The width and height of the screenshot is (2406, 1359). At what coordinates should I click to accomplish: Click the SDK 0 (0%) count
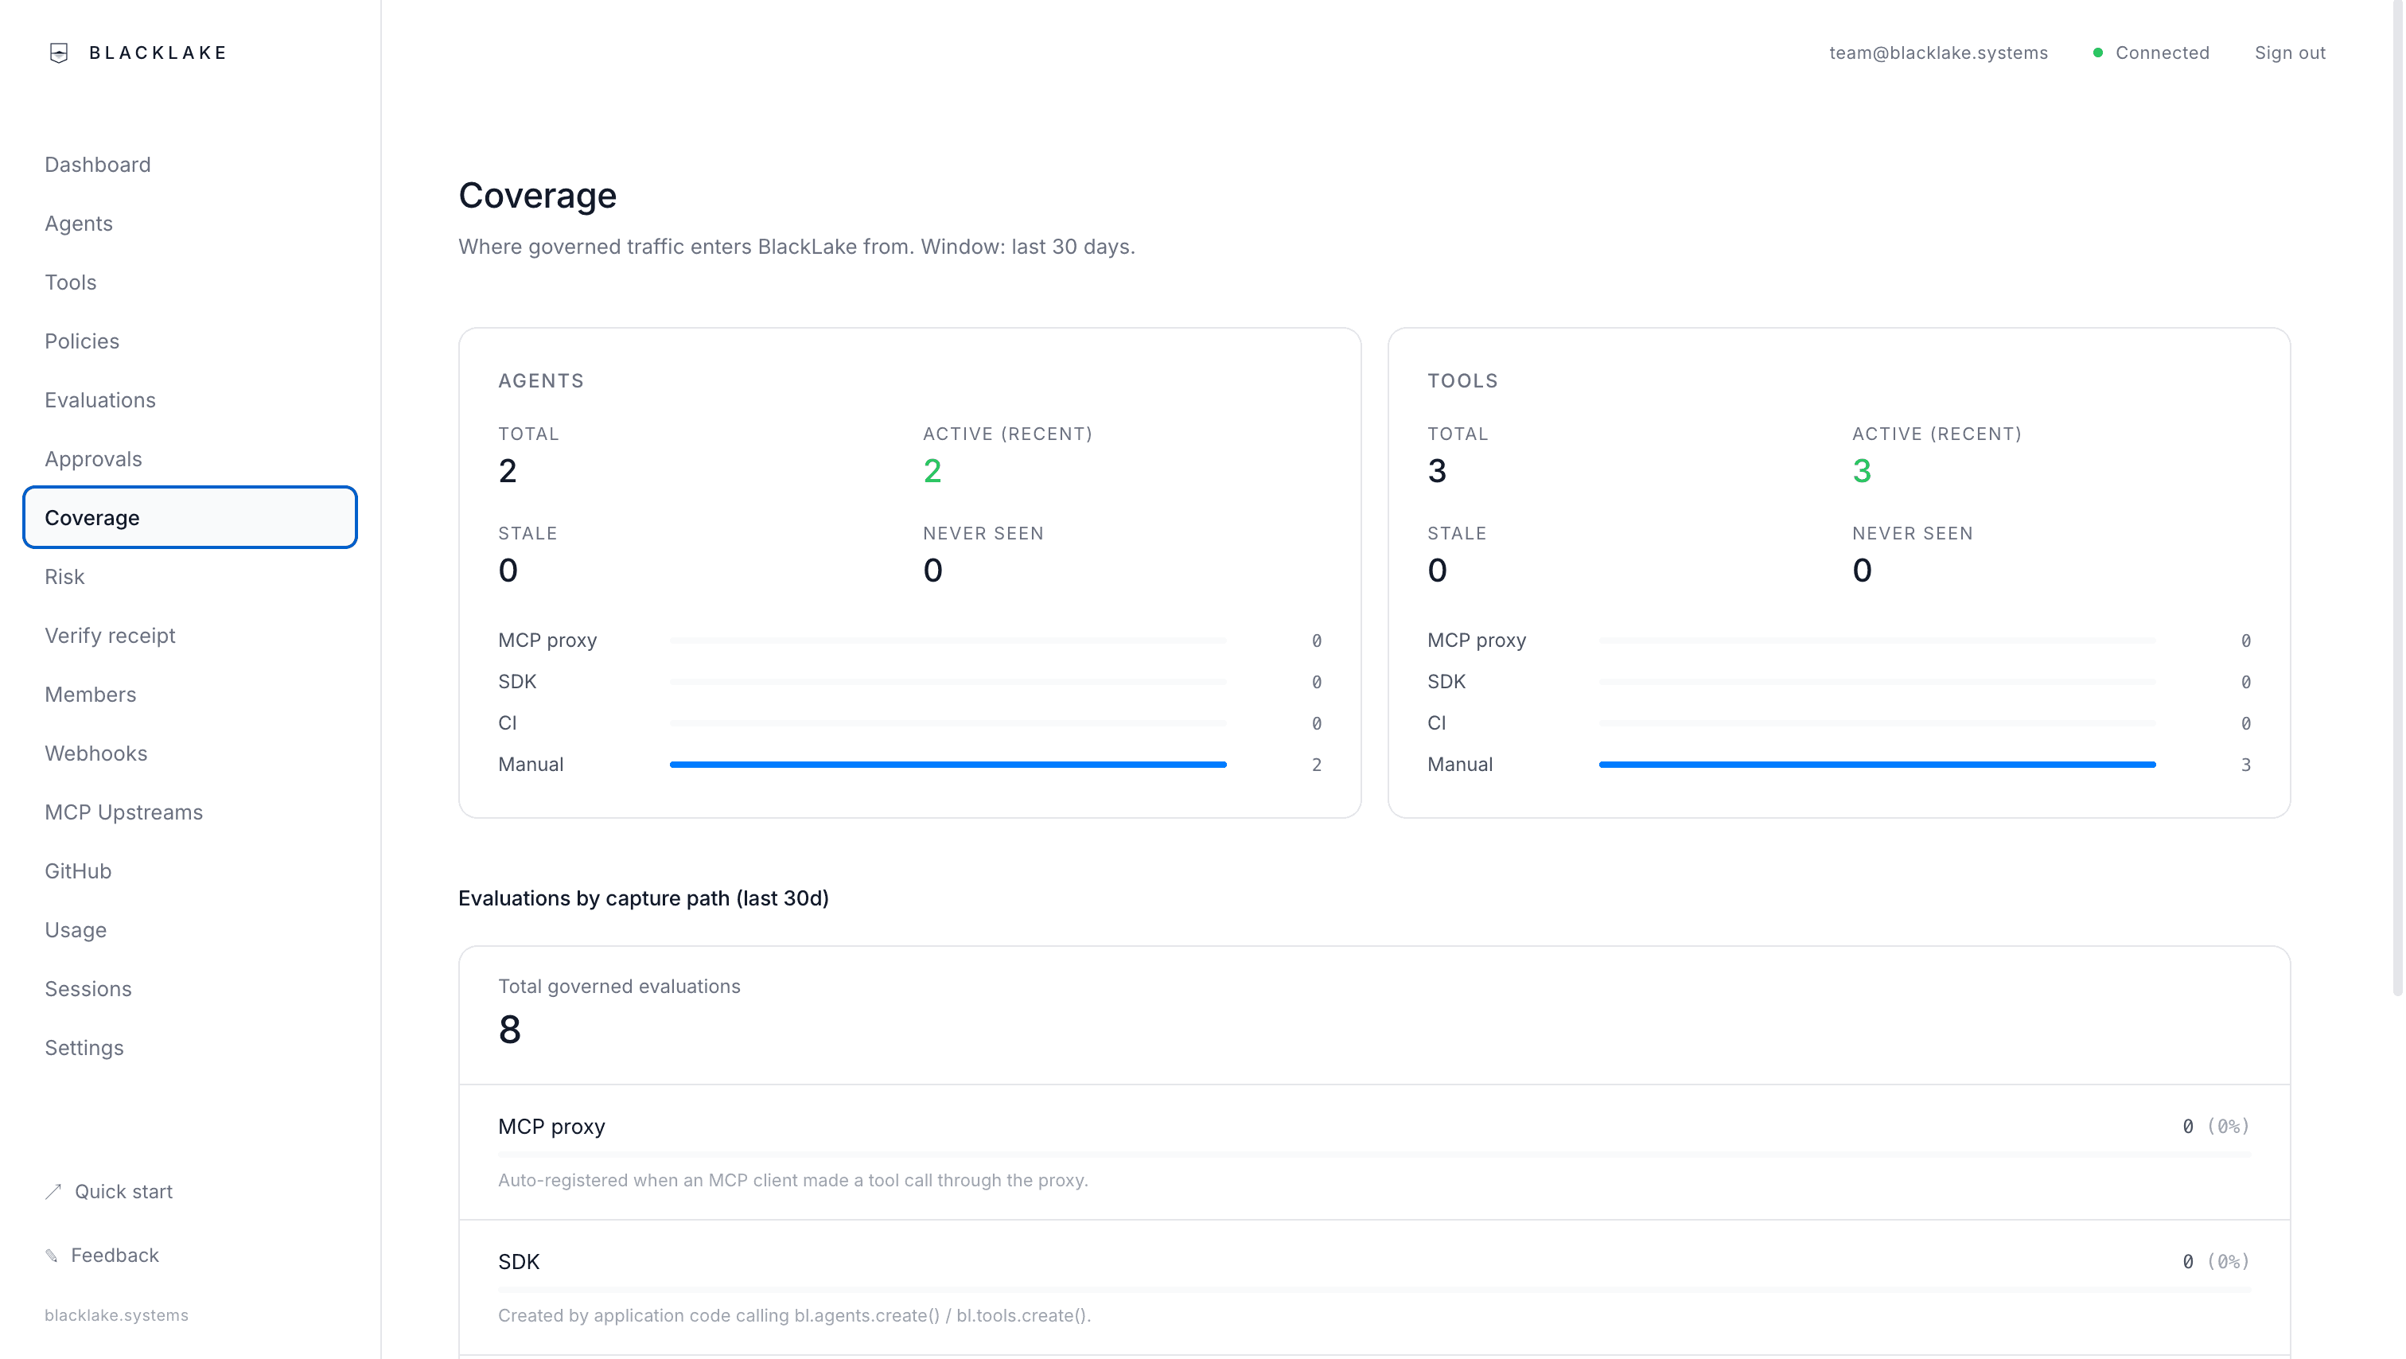(2216, 1262)
